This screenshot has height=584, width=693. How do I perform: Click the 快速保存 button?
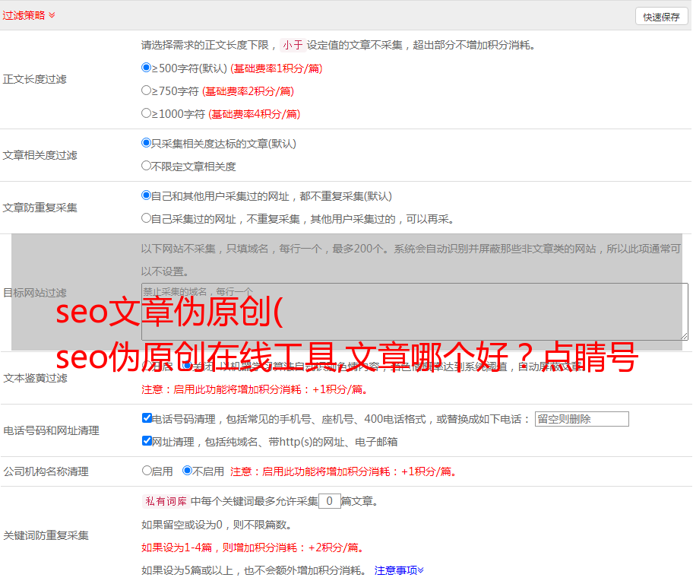[660, 17]
